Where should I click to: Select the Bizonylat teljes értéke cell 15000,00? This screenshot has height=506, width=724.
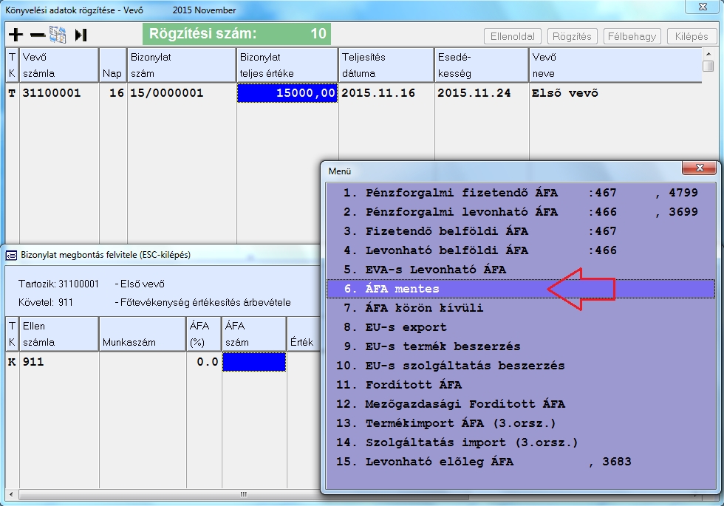(x=287, y=93)
